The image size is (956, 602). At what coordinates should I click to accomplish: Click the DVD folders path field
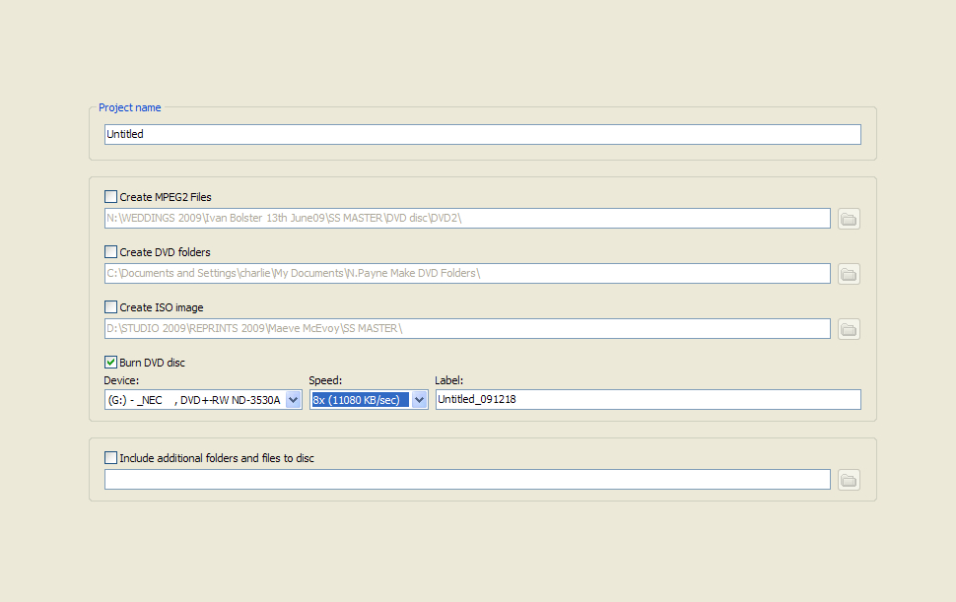tap(467, 273)
